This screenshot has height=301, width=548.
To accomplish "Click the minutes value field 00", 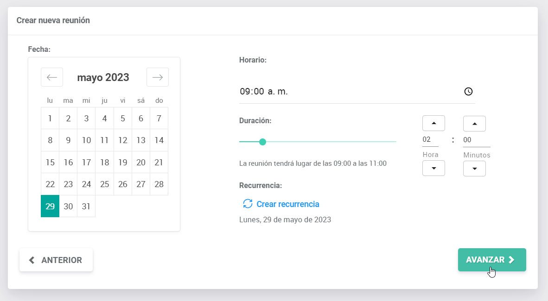I will click(476, 140).
